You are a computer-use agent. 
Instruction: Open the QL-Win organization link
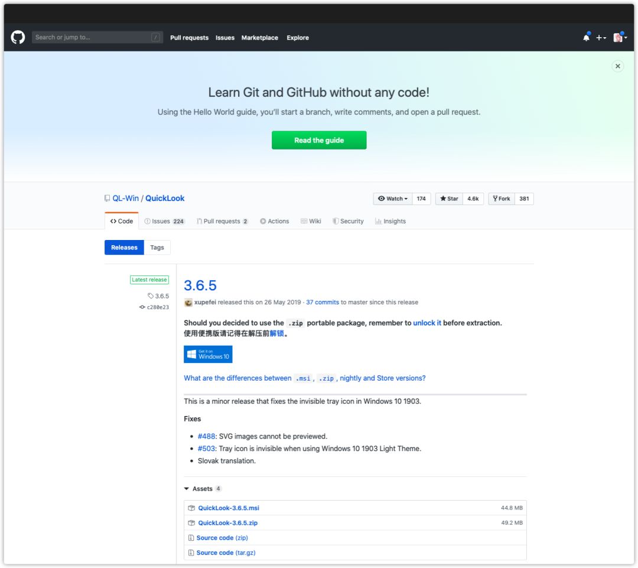tap(126, 198)
